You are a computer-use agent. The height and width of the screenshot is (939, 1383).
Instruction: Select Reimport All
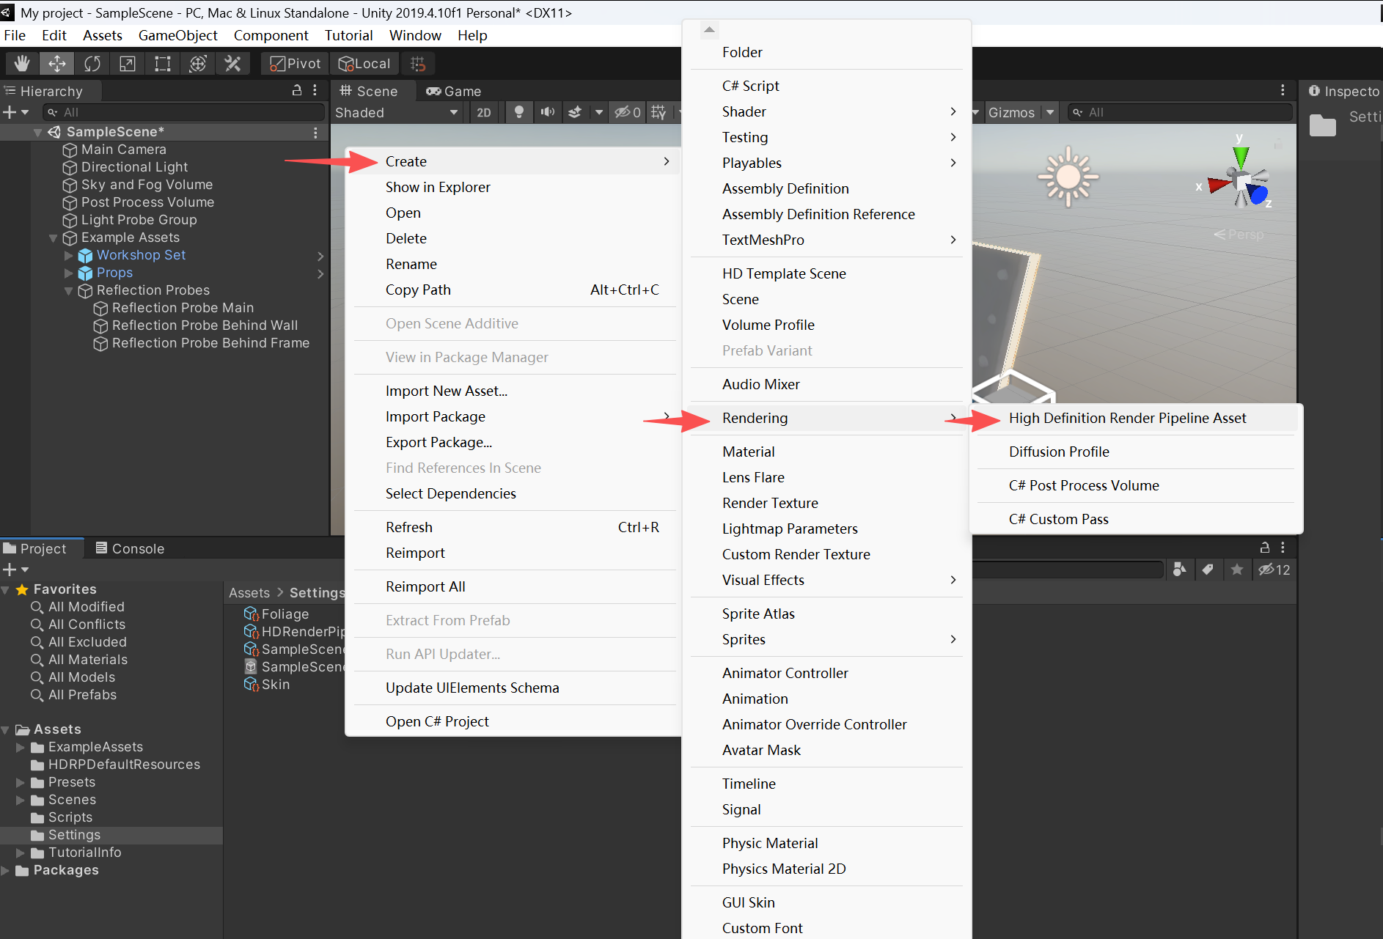pyautogui.click(x=513, y=586)
